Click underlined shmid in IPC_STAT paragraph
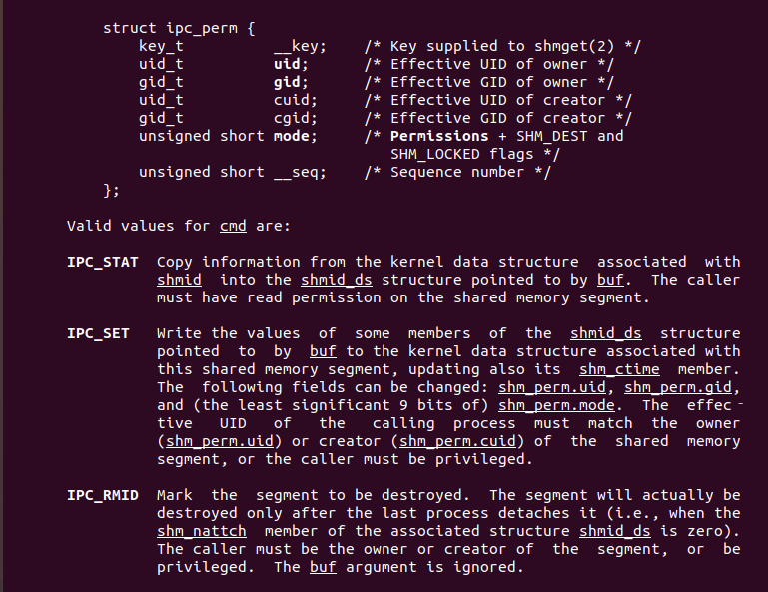 (x=179, y=280)
